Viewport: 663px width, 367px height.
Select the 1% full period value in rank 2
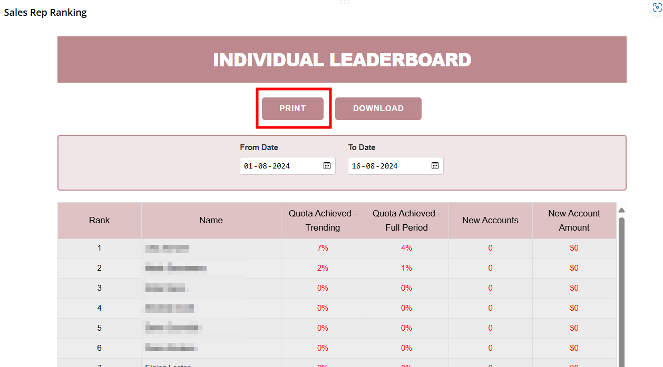click(x=406, y=268)
